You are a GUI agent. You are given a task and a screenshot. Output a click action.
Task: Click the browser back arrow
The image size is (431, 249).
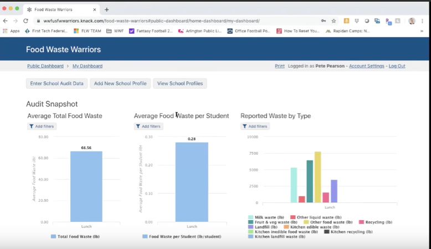click(x=6, y=21)
